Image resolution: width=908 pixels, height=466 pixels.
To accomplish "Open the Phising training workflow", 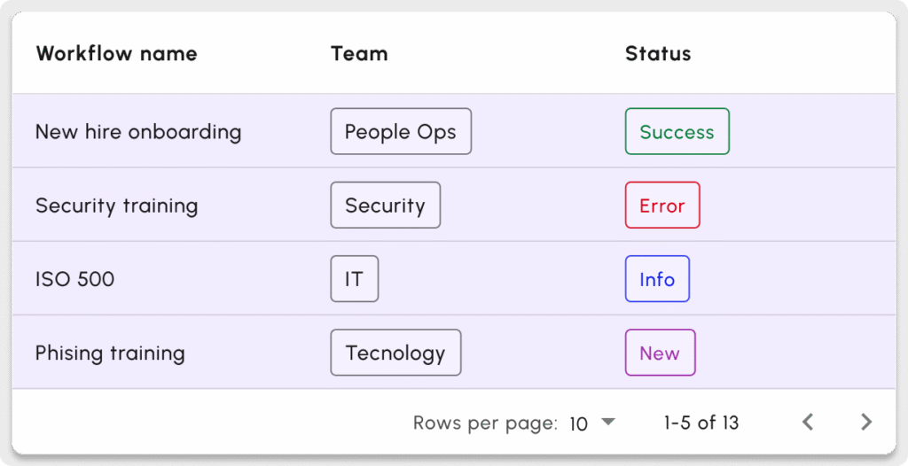I will pyautogui.click(x=110, y=353).
